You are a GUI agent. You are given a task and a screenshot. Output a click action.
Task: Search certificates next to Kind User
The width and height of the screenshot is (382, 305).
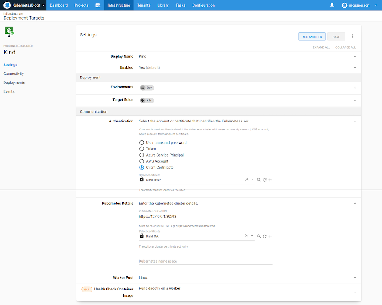coord(259,180)
